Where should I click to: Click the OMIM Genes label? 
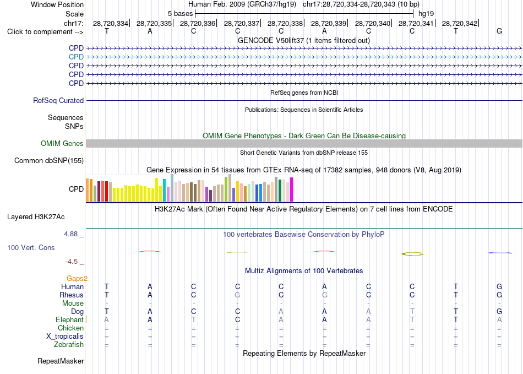click(62, 143)
